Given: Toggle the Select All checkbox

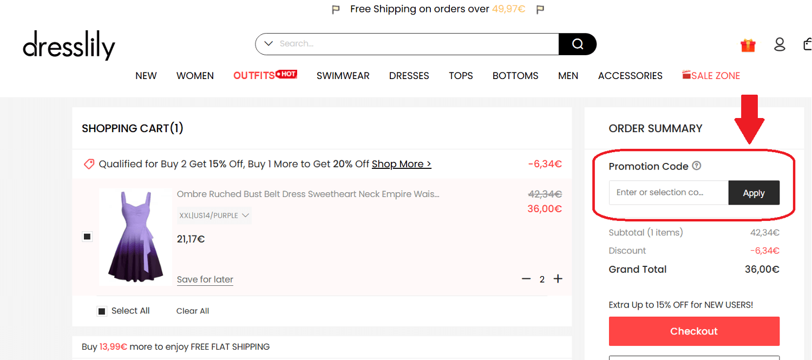Looking at the screenshot, I should [x=102, y=311].
